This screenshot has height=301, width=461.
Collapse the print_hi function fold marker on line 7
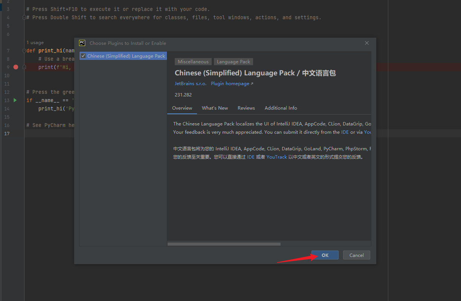pos(24,50)
